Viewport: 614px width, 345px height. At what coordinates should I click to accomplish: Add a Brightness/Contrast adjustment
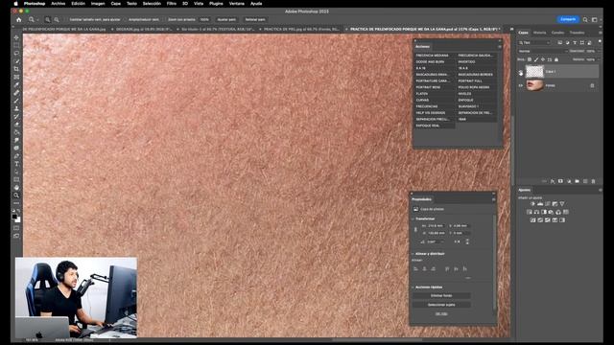pyautogui.click(x=532, y=204)
